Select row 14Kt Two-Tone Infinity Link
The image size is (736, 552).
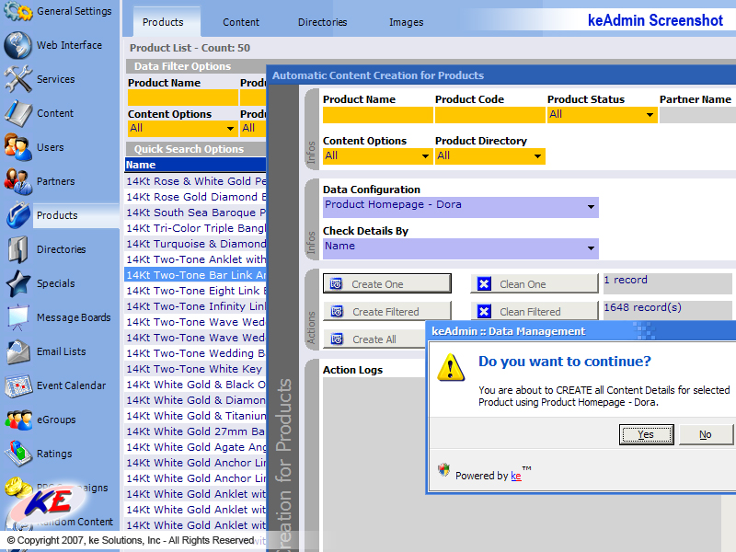196,306
